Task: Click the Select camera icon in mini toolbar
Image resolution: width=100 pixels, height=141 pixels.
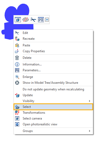Action: click(18, 20)
